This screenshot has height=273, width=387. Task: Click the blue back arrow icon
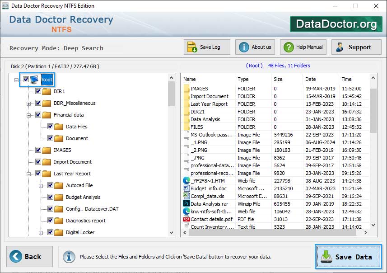tap(16, 256)
